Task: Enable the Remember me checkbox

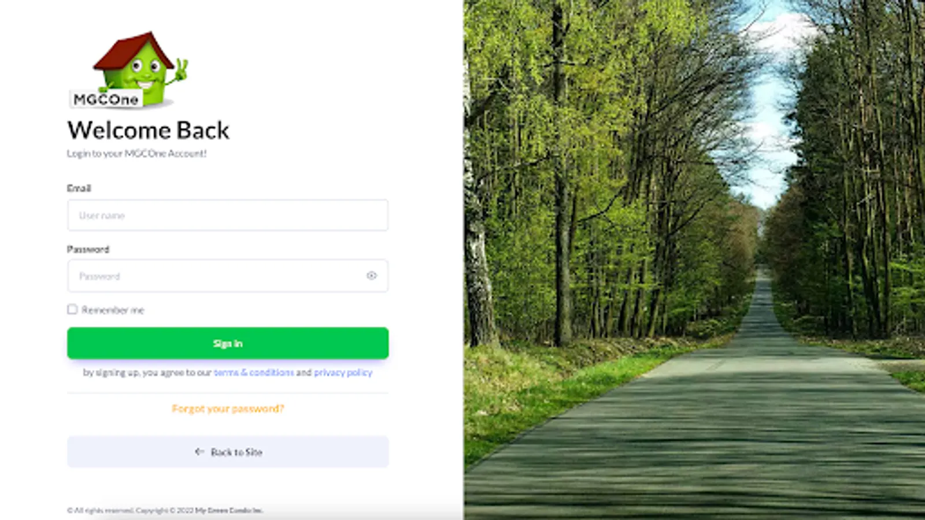Action: (72, 310)
